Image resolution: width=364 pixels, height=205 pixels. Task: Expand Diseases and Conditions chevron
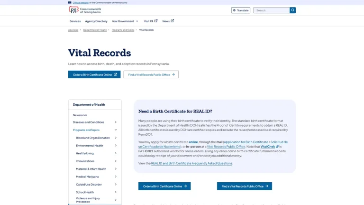116,122
